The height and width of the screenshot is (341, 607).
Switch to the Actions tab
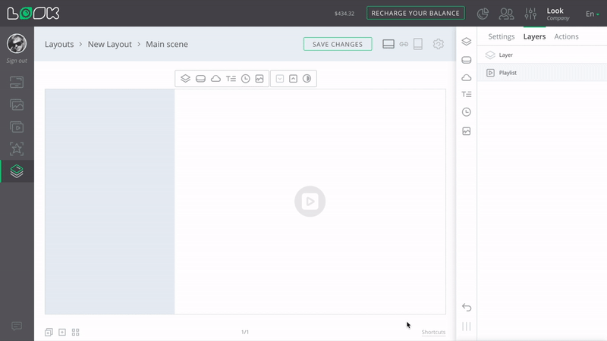coord(566,36)
